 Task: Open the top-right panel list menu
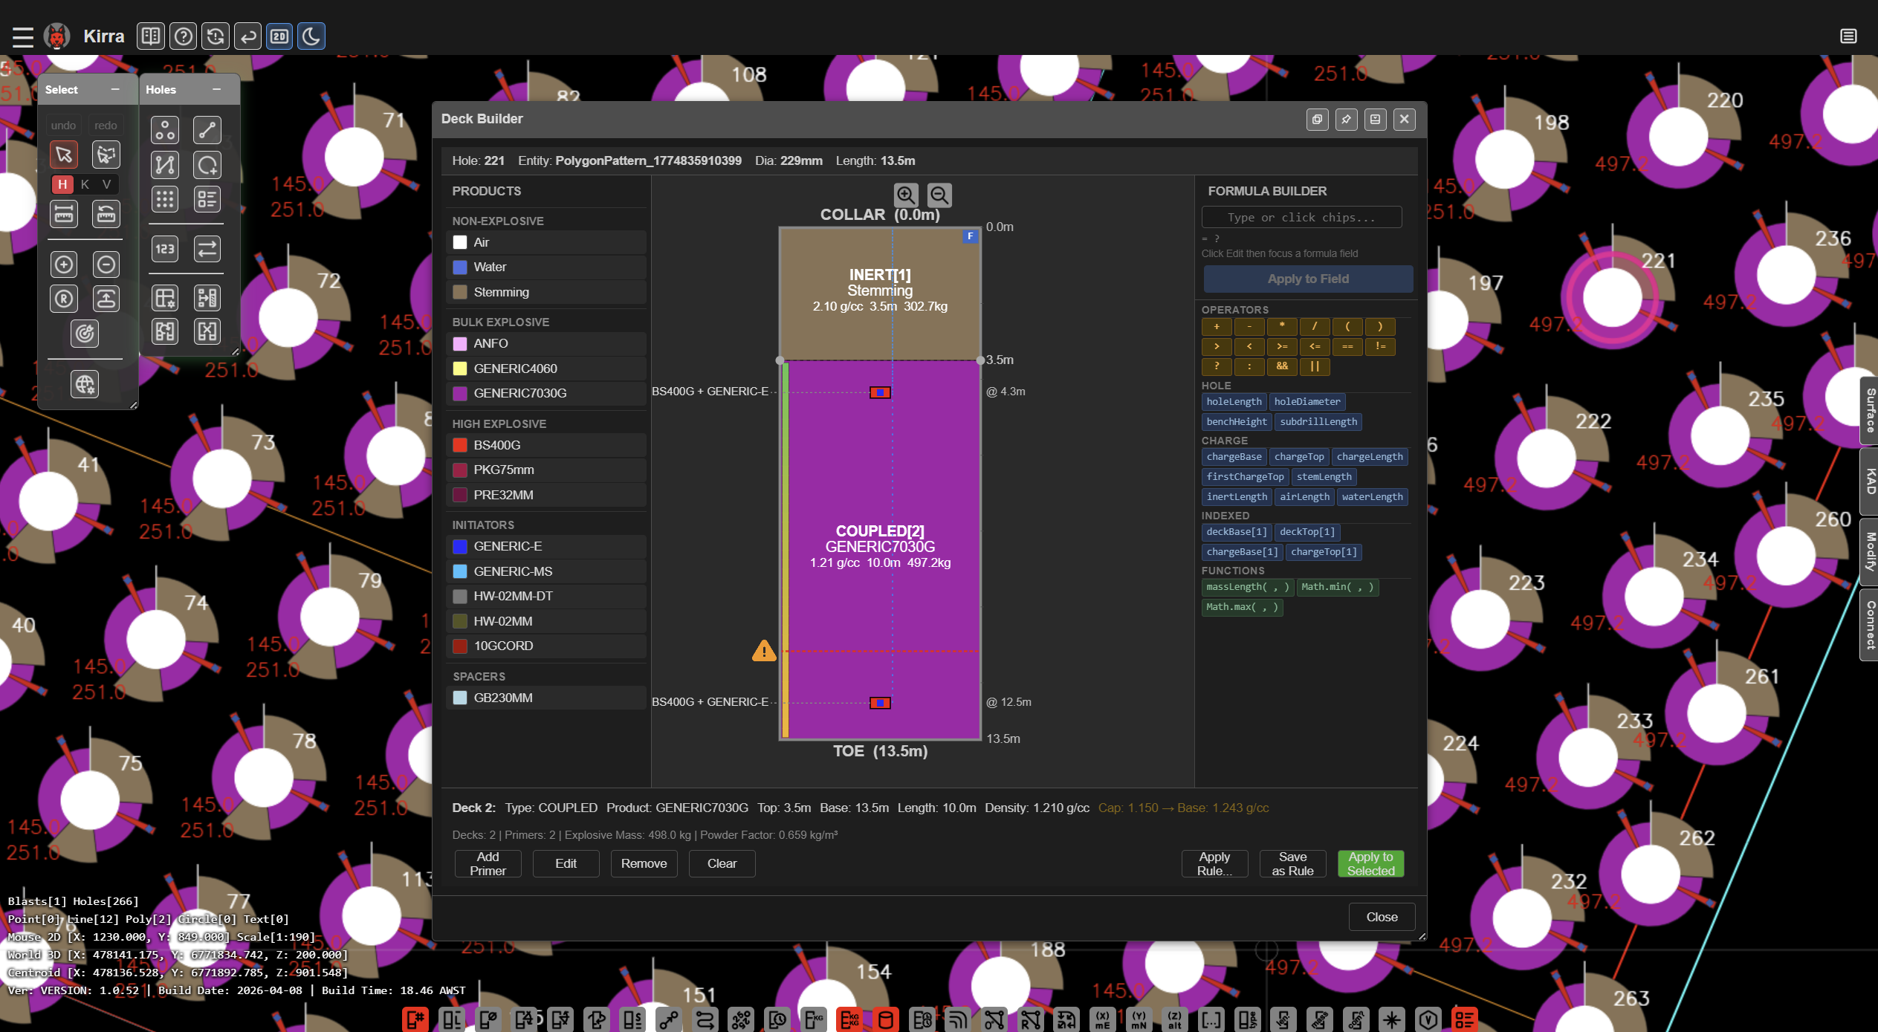1849,36
